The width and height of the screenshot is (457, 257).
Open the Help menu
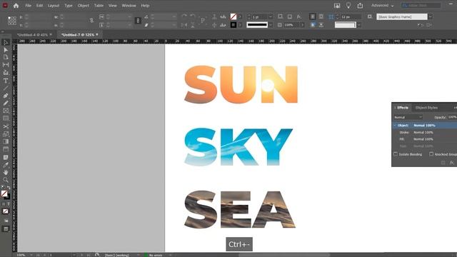(145, 6)
